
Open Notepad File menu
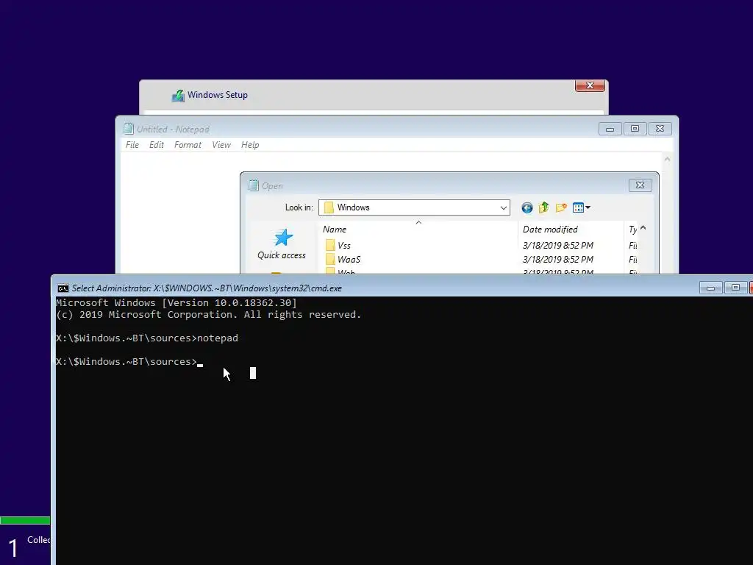(132, 145)
